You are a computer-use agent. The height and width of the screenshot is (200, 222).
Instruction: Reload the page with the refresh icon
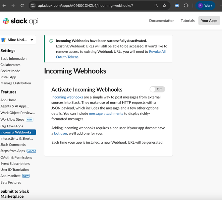pyautogui.click(x=22, y=6)
